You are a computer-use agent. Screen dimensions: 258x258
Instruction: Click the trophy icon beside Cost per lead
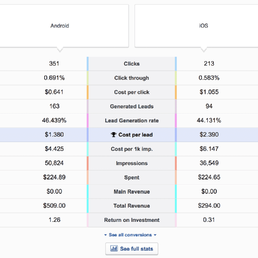[114, 135]
